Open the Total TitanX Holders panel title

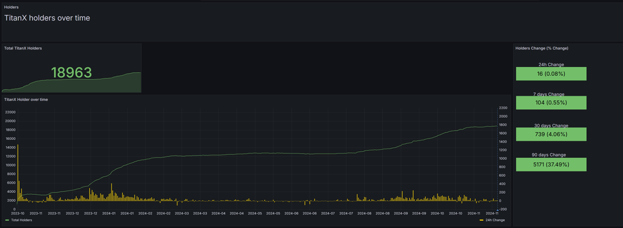pos(23,48)
